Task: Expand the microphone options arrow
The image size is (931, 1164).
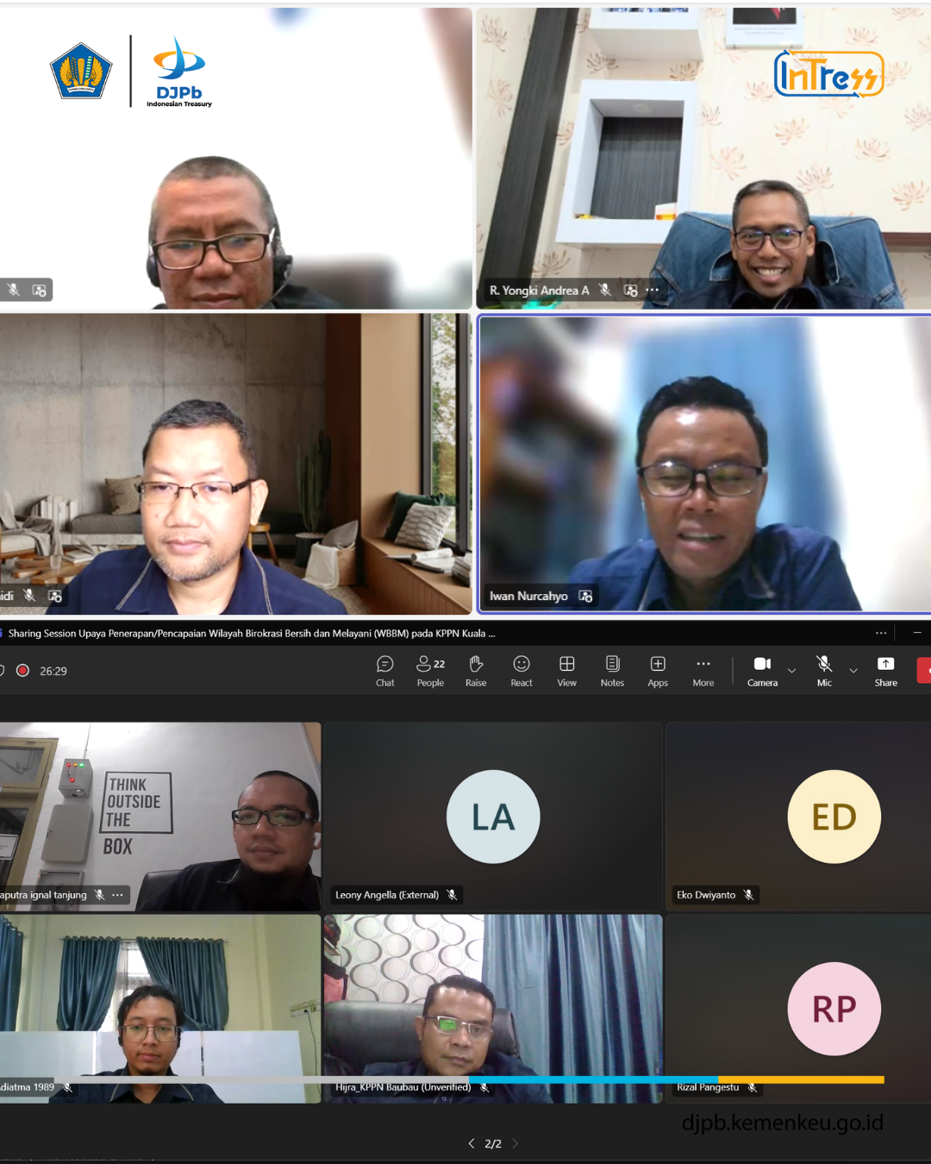Action: pyautogui.click(x=853, y=671)
